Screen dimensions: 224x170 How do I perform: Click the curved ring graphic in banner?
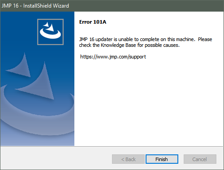click(37, 107)
